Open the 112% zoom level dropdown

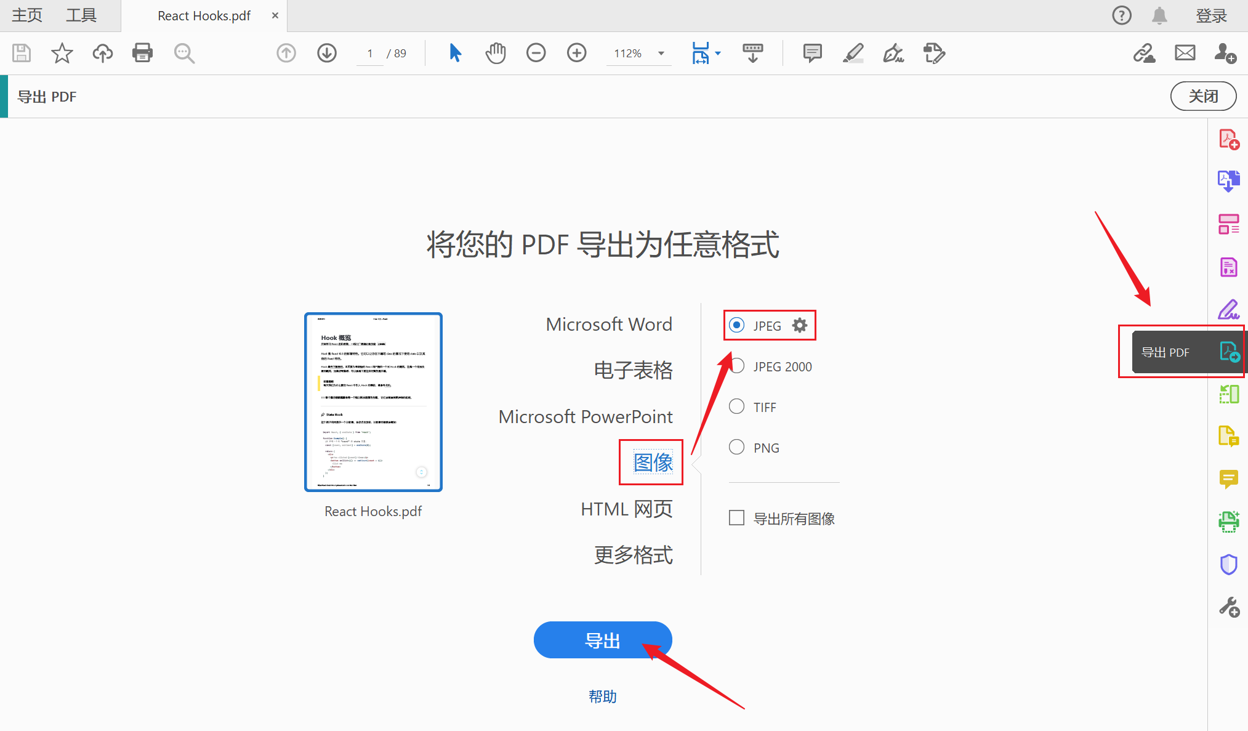pos(661,54)
